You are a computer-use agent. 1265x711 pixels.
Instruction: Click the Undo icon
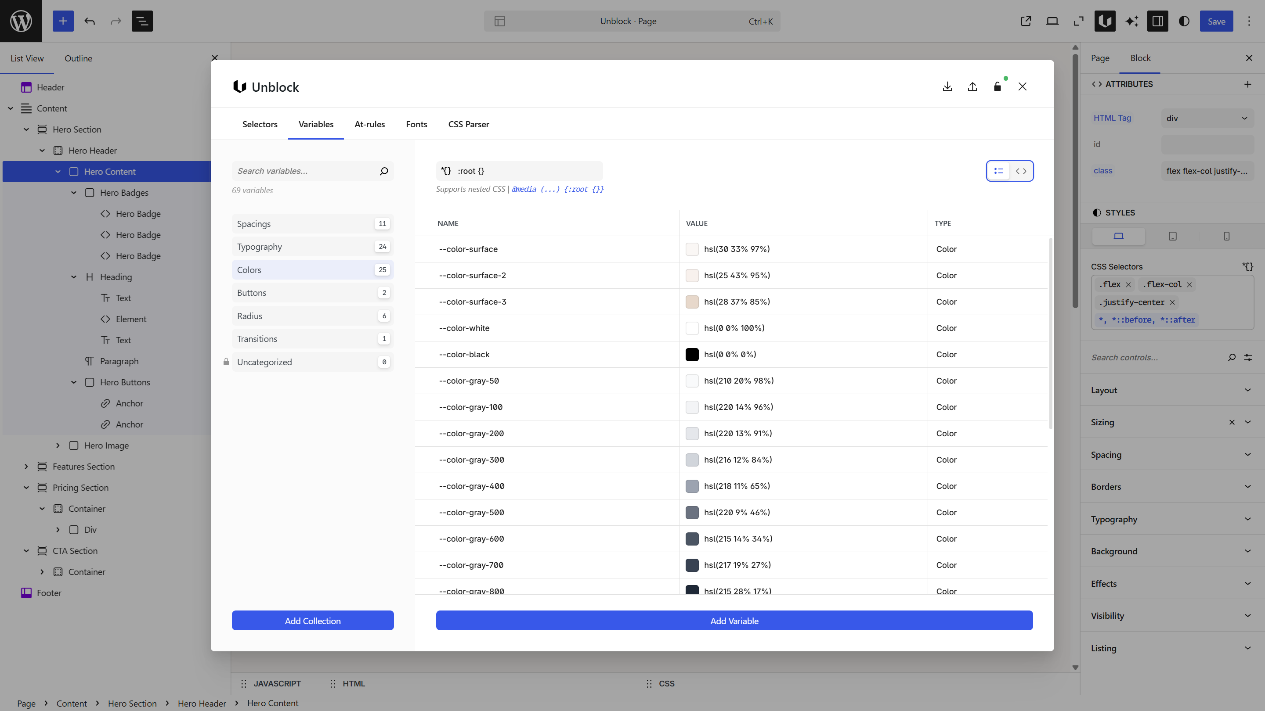(x=90, y=21)
